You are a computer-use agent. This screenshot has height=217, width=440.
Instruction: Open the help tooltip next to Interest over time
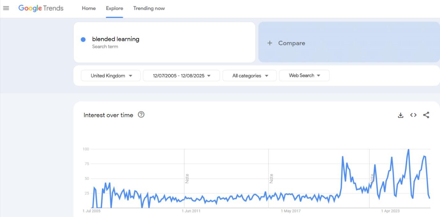(x=141, y=115)
